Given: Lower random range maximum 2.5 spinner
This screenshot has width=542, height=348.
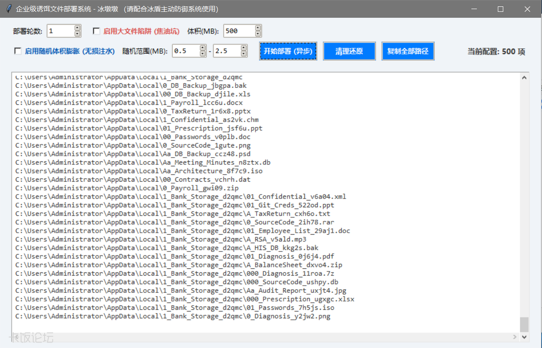Looking at the screenshot, I should click(x=244, y=54).
